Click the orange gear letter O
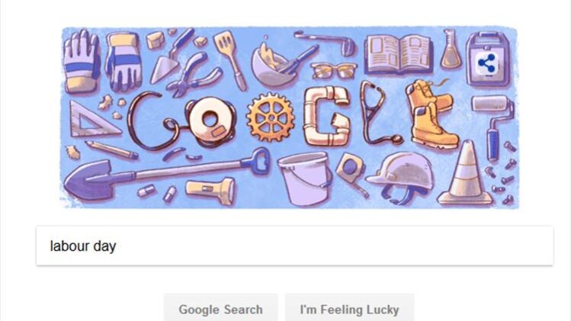The height and width of the screenshot is (321, 571). [x=271, y=117]
